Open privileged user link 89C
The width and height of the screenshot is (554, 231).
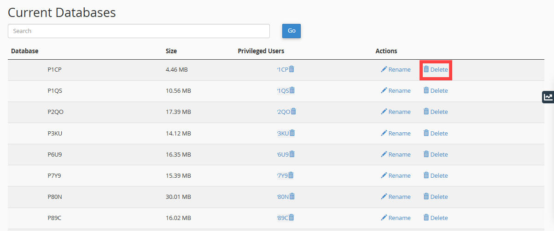pyautogui.click(x=282, y=218)
